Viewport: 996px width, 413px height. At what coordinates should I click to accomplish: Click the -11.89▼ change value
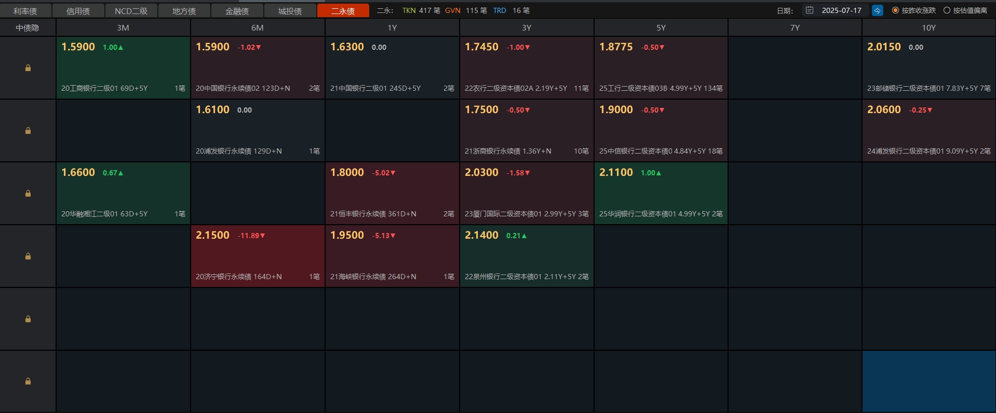point(251,236)
